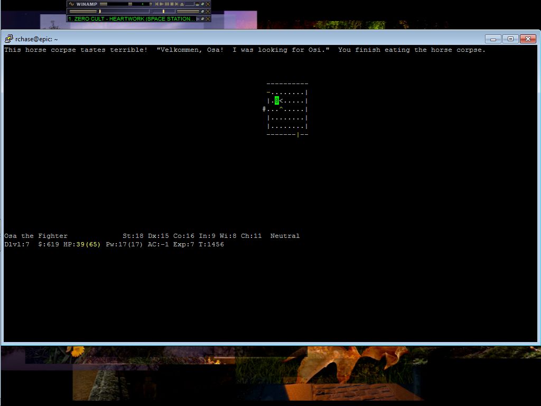Toggle windowshade mode on the playlist window
Image resolution: width=541 pixels, height=406 pixels.
(202, 18)
